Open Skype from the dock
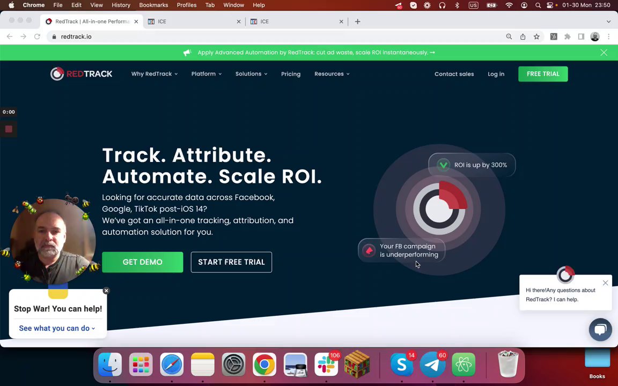 click(402, 365)
